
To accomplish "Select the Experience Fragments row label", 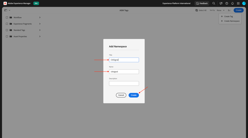I will click(22, 24).
